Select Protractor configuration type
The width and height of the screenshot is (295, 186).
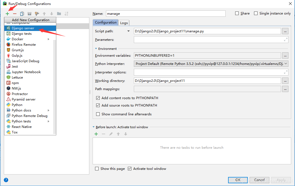point(29,94)
